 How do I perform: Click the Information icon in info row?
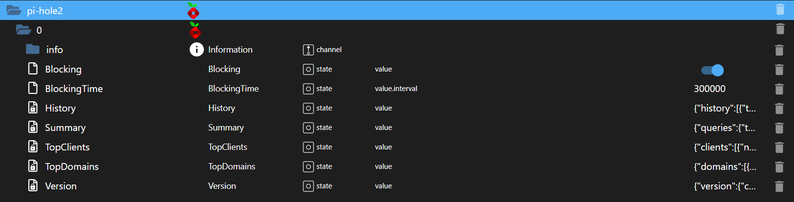click(197, 50)
